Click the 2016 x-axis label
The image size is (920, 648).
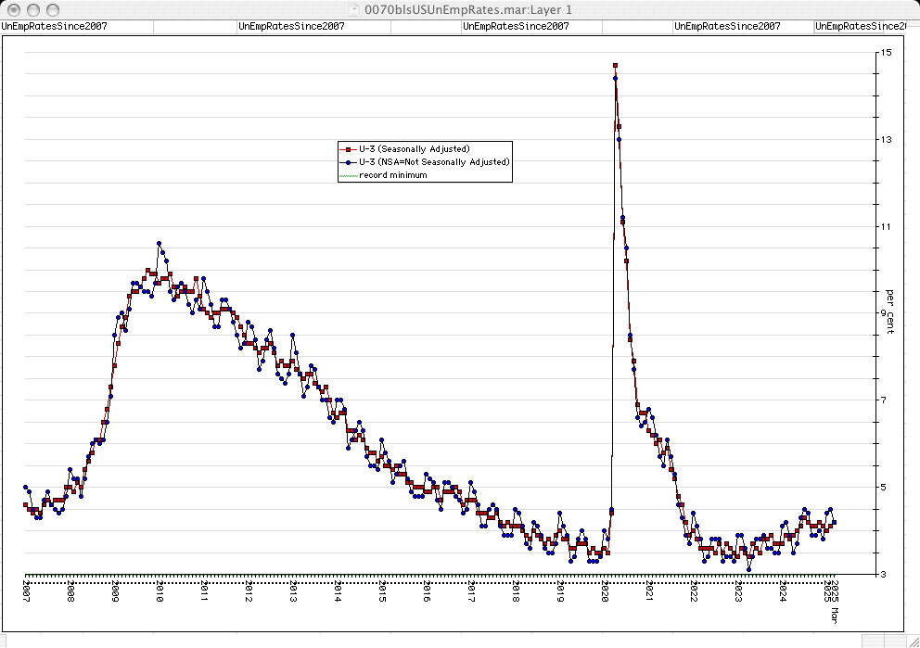click(x=428, y=591)
